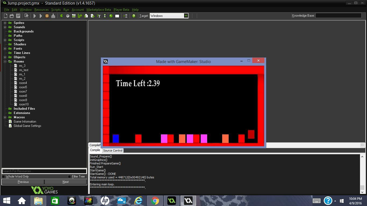This screenshot has width=367, height=206.
Task: Create a new path from the toolbar
Action: tap(80, 16)
